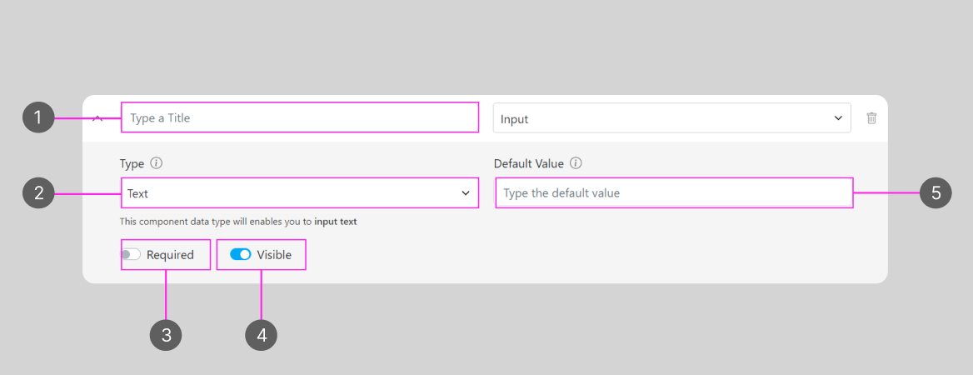
Task: Click the Default Value field label
Action: point(528,163)
